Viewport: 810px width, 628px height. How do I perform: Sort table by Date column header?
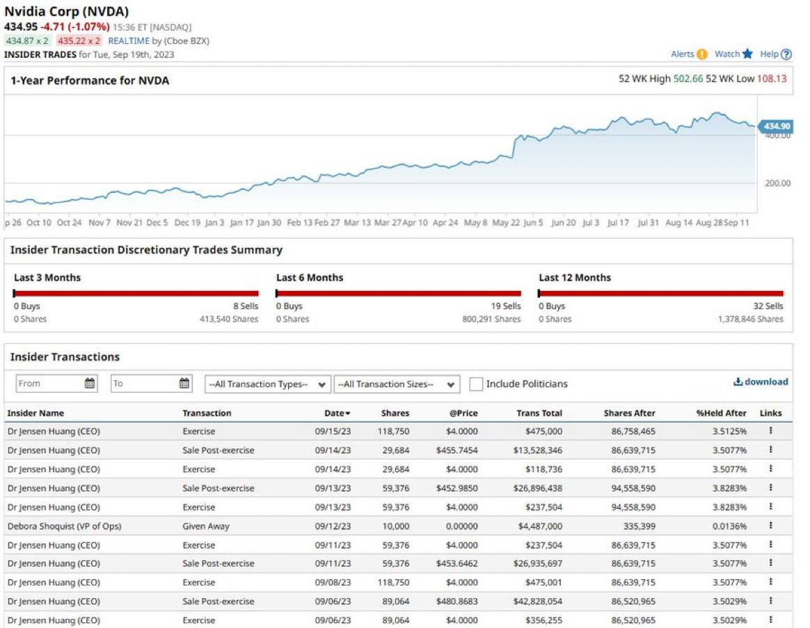coord(337,413)
